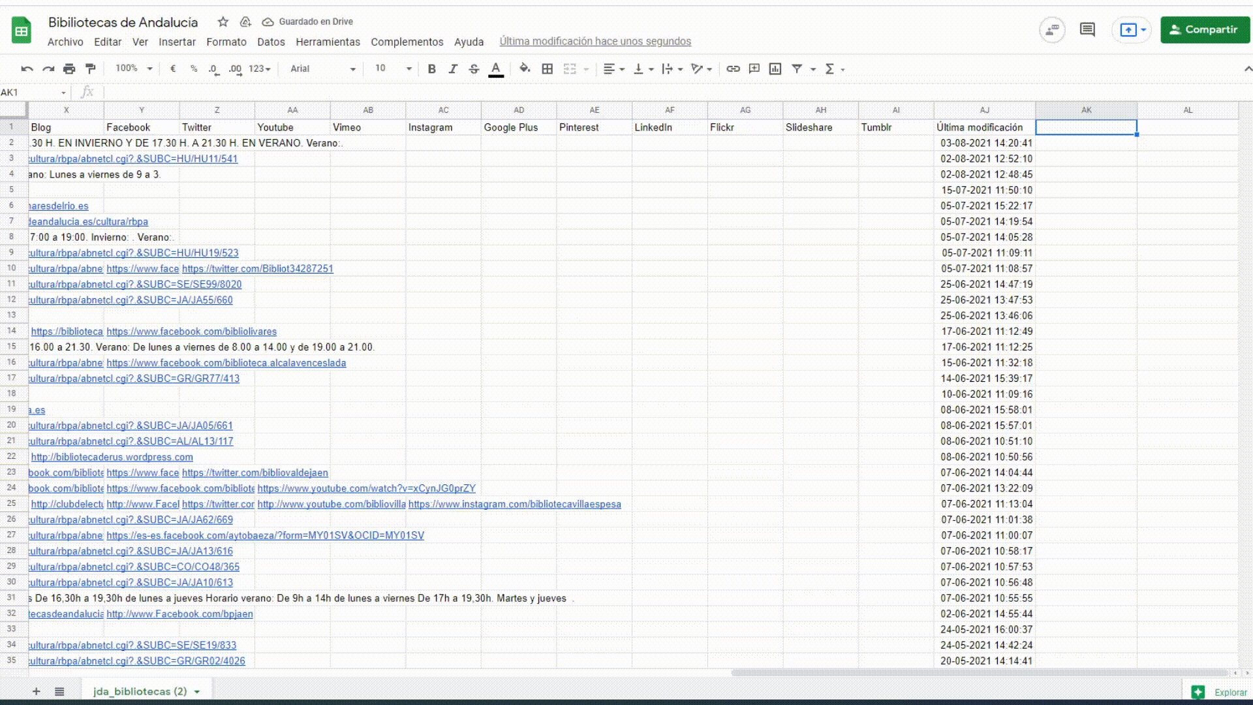Insert a link with link icon
Screen dimensions: 1253x705
[733, 69]
